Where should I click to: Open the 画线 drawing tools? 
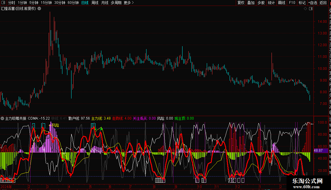(281, 3)
